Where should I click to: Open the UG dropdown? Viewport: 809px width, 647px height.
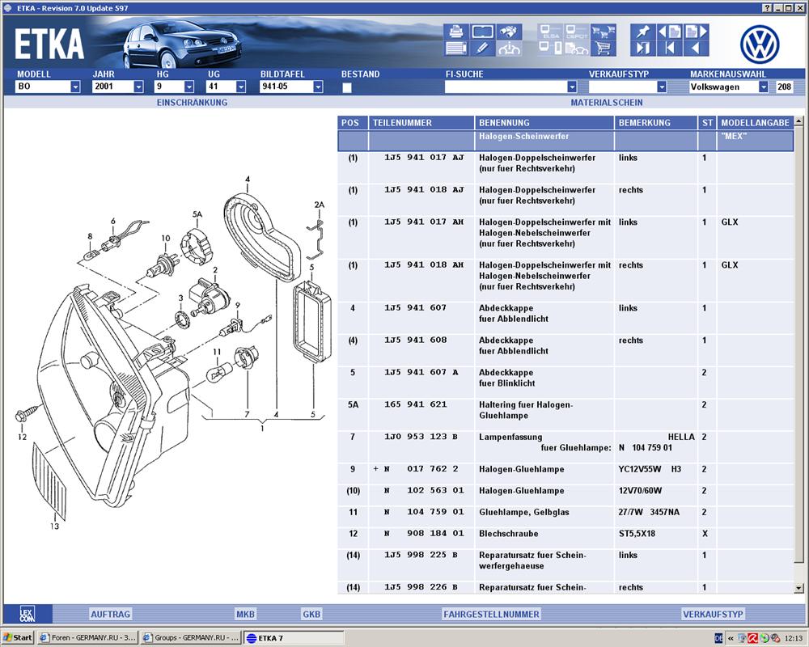[x=241, y=87]
